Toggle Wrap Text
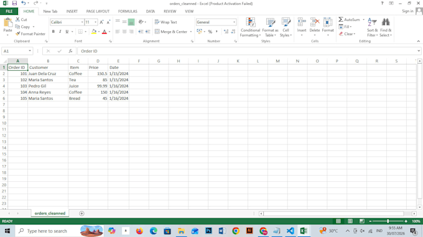Screen dimensions: 423x237 pyautogui.click(x=165, y=22)
